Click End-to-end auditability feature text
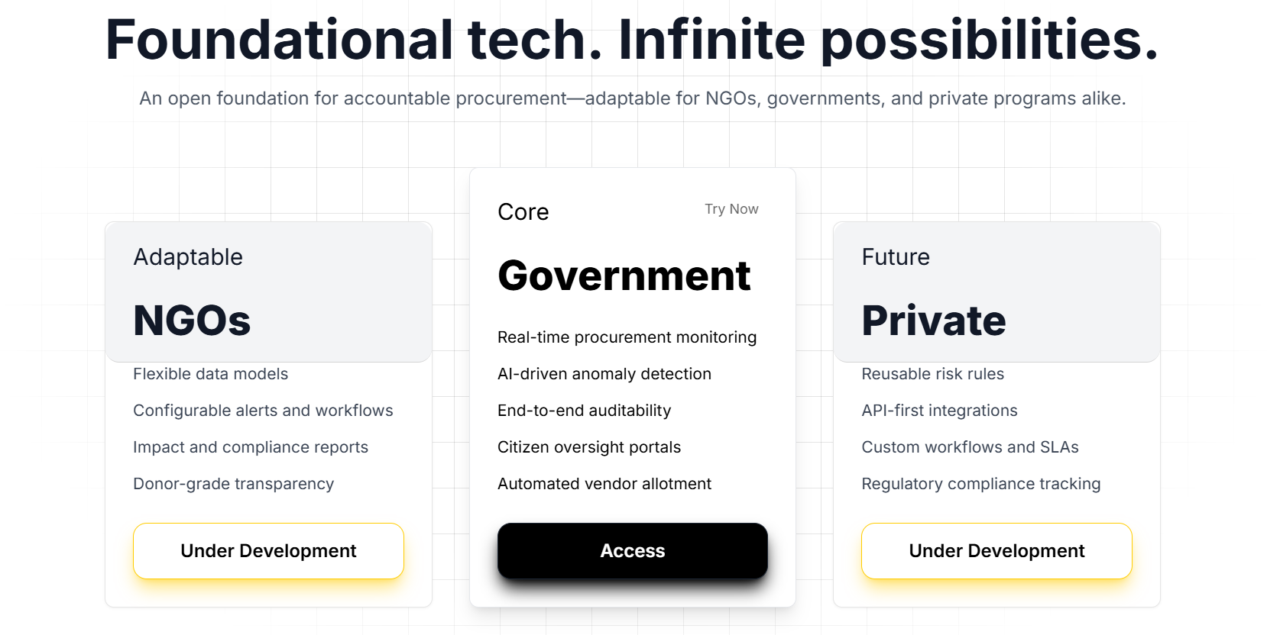 point(585,411)
